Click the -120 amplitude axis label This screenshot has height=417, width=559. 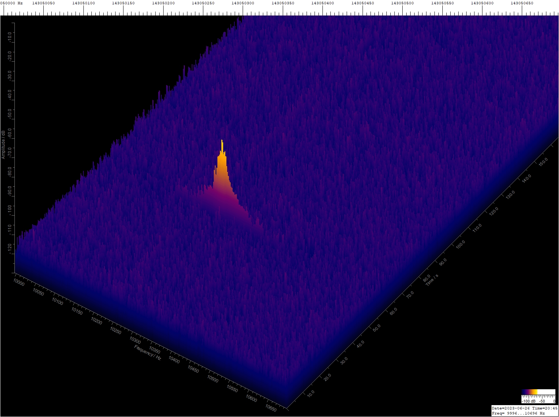click(x=10, y=248)
